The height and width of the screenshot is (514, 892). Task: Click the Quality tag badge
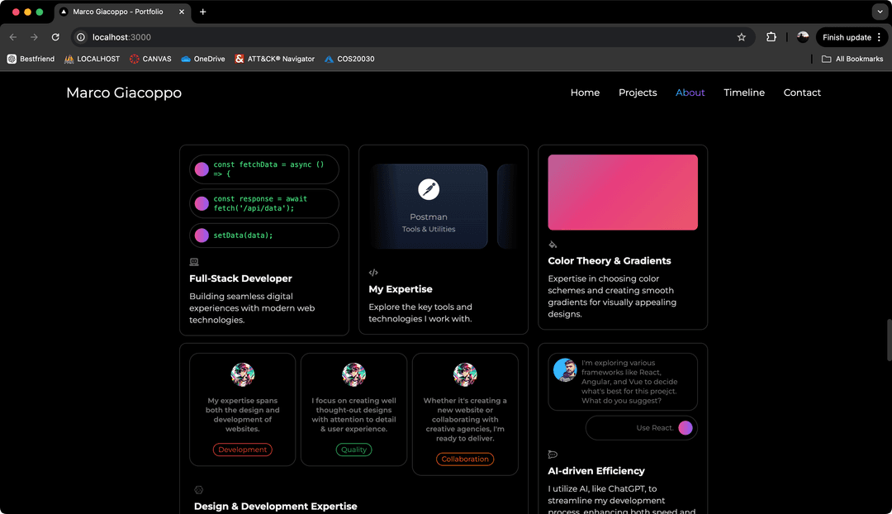[353, 450]
